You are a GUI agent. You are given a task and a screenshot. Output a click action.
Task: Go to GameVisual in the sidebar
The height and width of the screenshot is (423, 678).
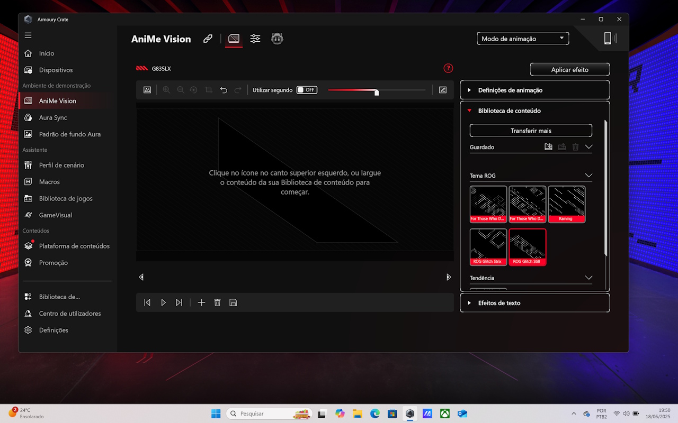pos(55,215)
